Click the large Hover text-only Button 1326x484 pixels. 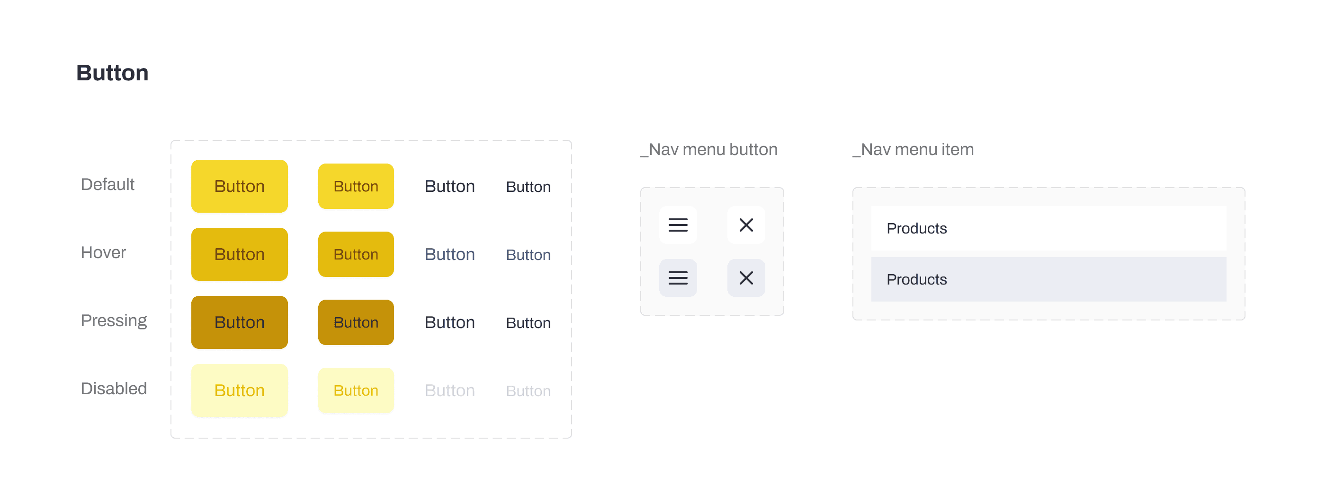tap(449, 254)
